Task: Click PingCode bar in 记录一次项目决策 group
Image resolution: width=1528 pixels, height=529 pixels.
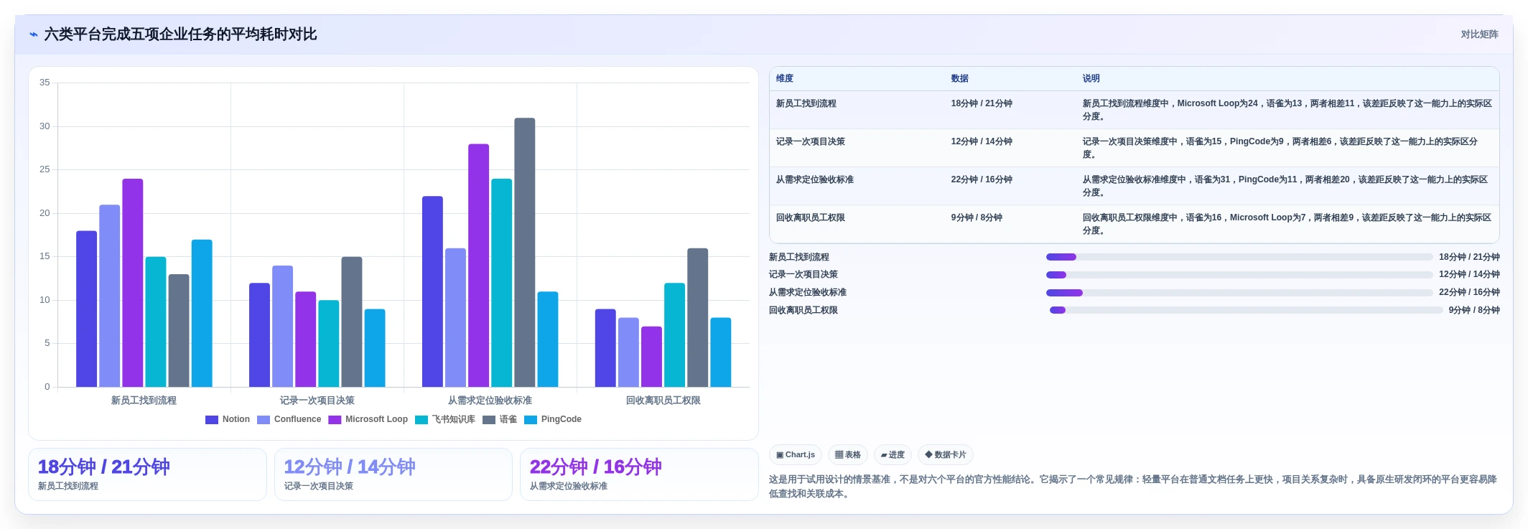Action: tap(375, 348)
